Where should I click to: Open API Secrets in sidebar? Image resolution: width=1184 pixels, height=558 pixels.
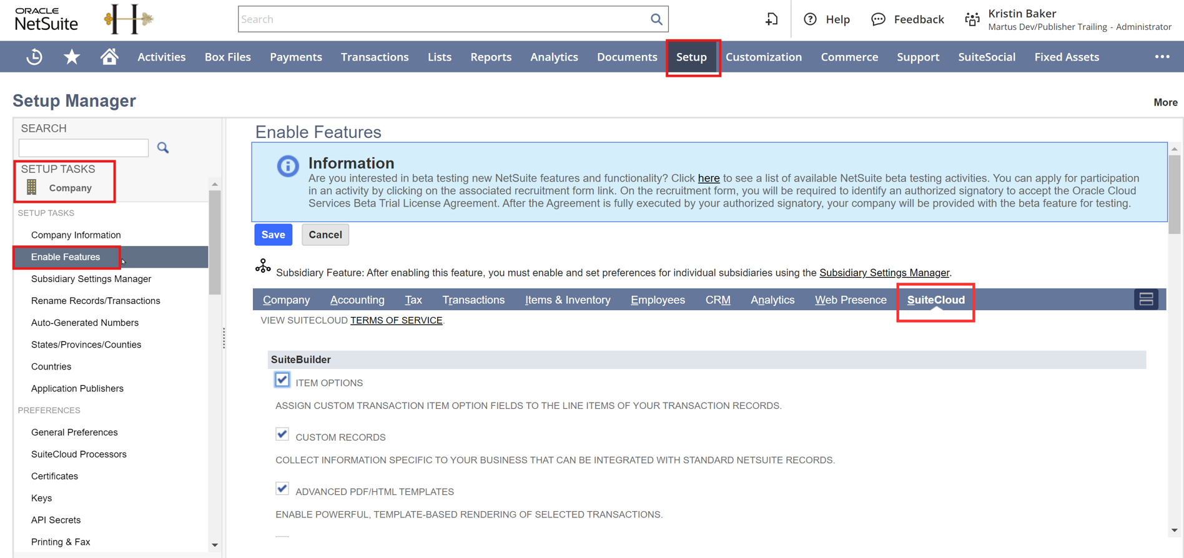pos(56,520)
